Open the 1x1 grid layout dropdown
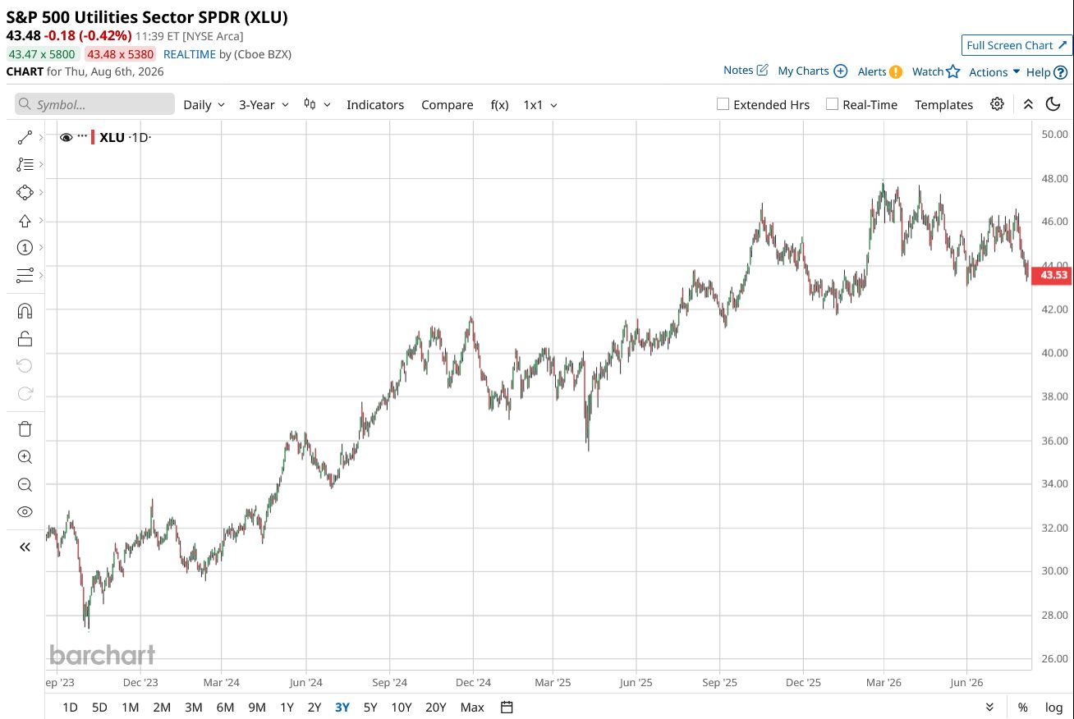 click(x=540, y=104)
